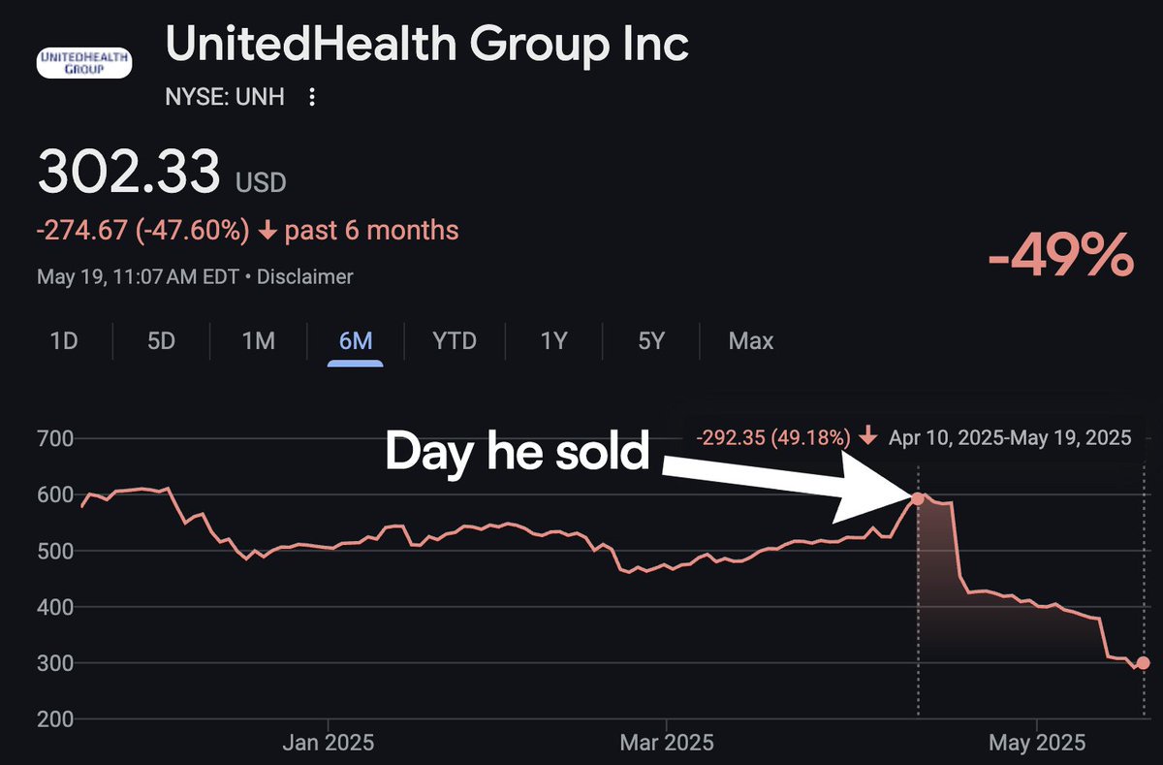1163x765 pixels.
Task: Select the 1D time range tab
Action: 64,341
